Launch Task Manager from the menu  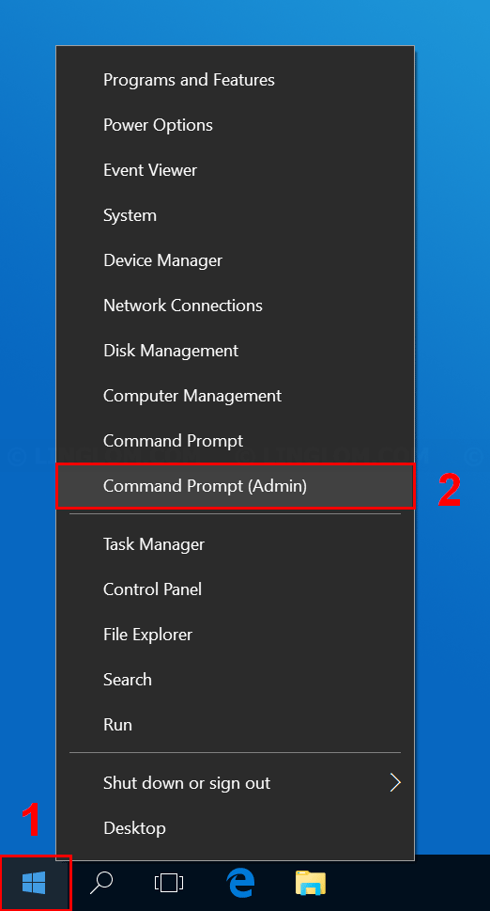(236, 544)
